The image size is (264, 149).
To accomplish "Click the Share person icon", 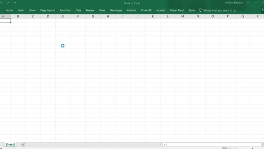I will [x=263, y=10].
